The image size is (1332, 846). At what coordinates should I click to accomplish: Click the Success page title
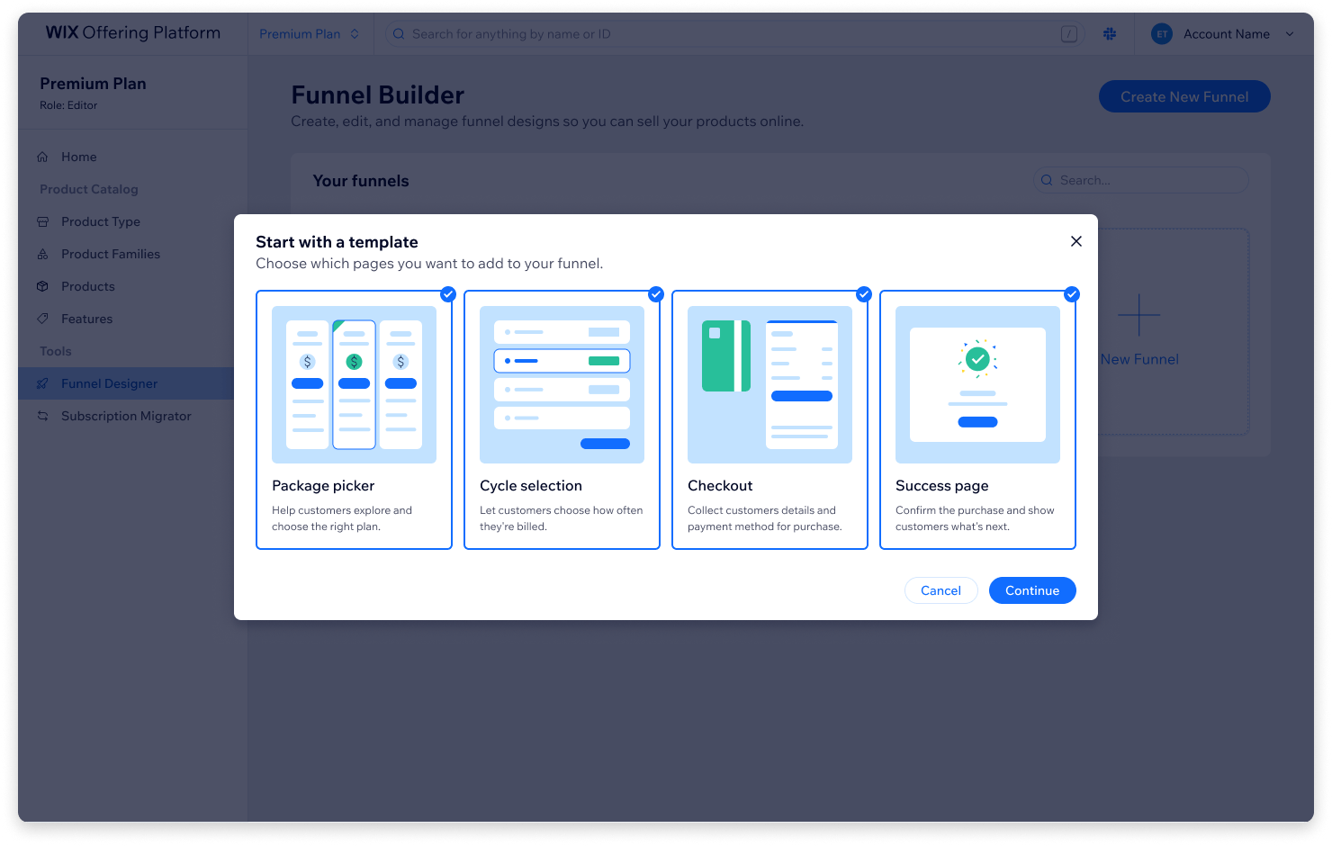tap(942, 486)
